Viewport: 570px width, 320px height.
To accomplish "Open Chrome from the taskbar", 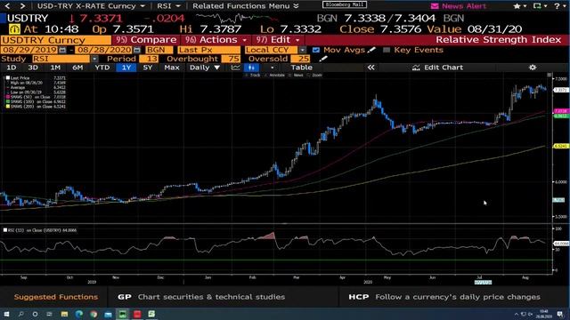I will click(x=94, y=314).
